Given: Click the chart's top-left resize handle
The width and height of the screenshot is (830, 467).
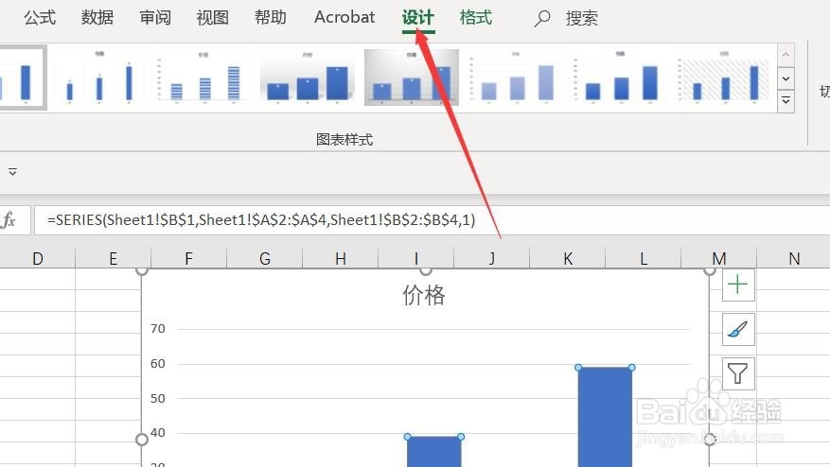Looking at the screenshot, I should tap(142, 270).
